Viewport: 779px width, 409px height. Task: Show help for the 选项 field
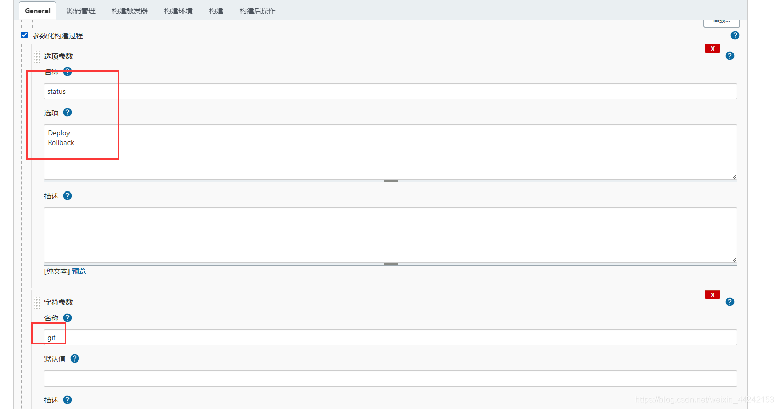click(67, 112)
